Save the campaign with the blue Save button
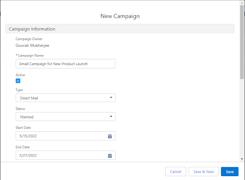 pos(230,172)
